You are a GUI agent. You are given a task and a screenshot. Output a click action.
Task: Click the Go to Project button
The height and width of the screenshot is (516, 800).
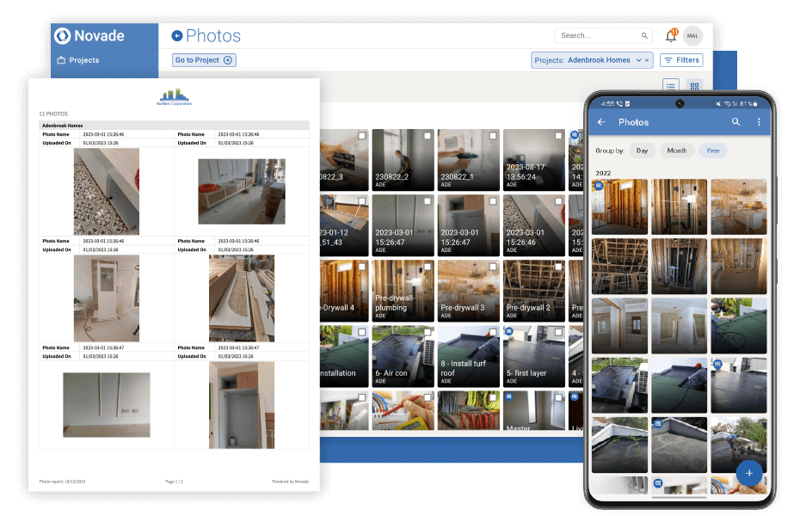pos(204,59)
